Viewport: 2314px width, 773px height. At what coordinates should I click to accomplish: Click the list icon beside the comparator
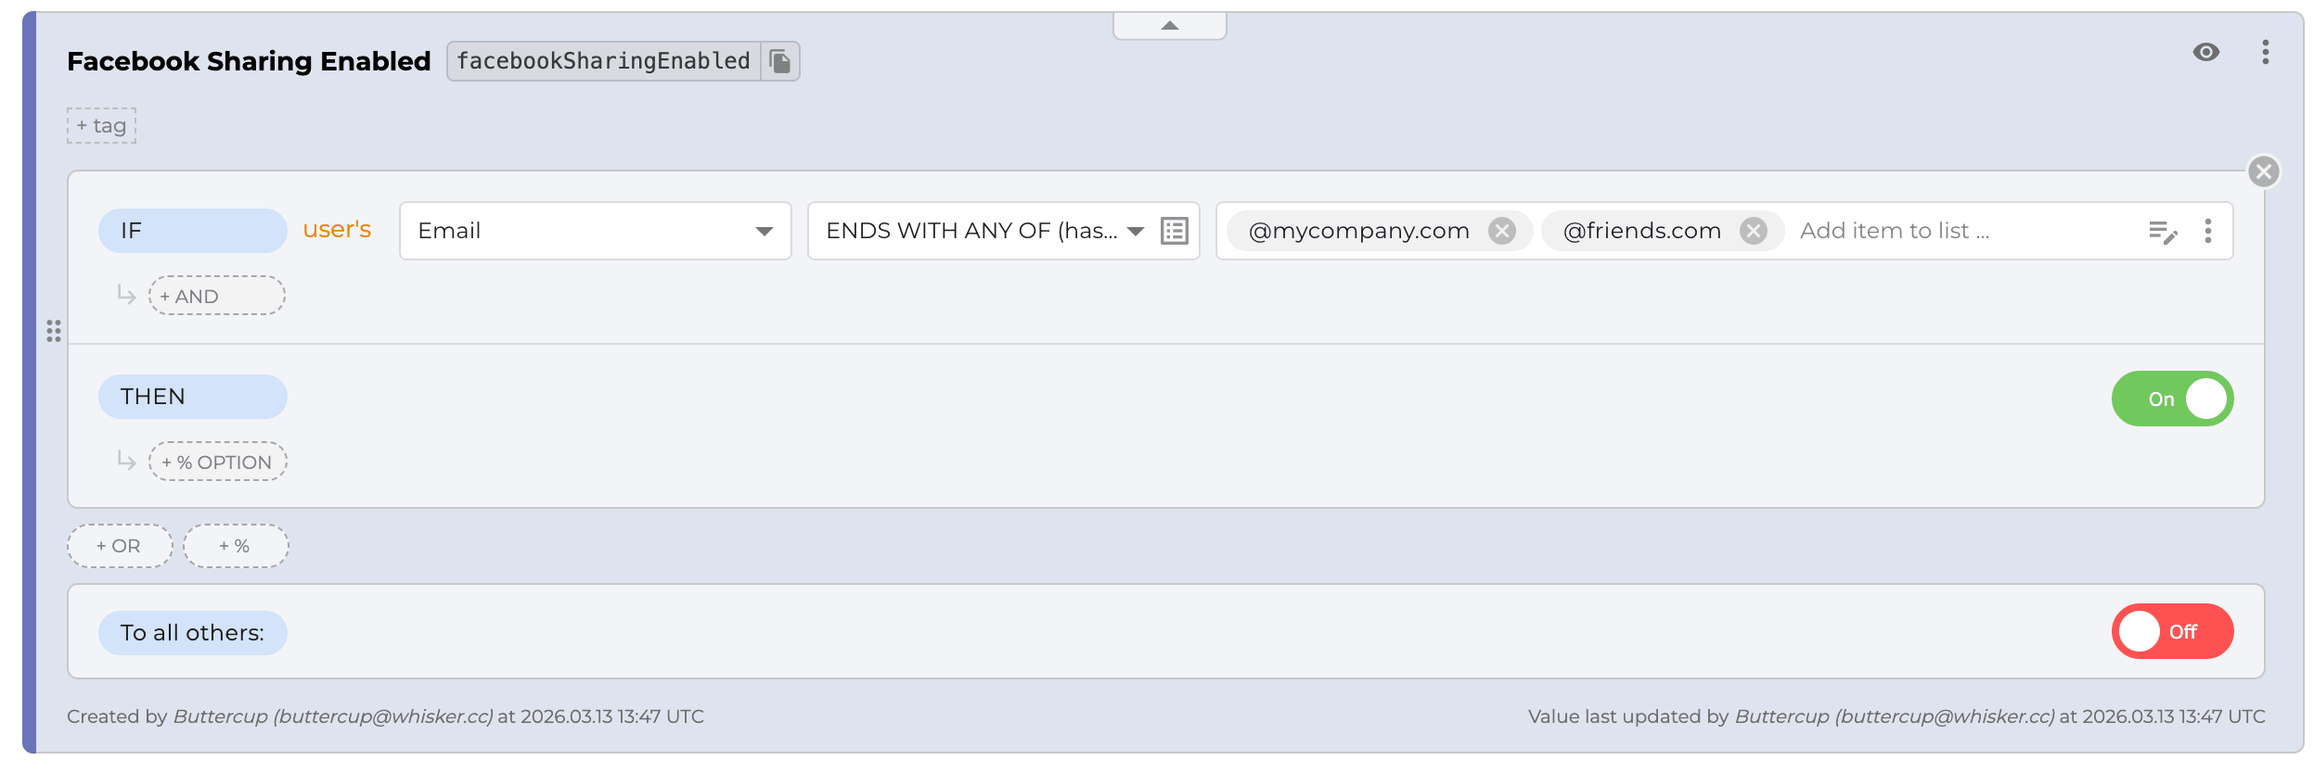coord(1174,231)
